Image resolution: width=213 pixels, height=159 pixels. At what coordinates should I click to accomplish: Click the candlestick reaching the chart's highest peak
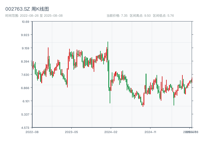[108, 56]
